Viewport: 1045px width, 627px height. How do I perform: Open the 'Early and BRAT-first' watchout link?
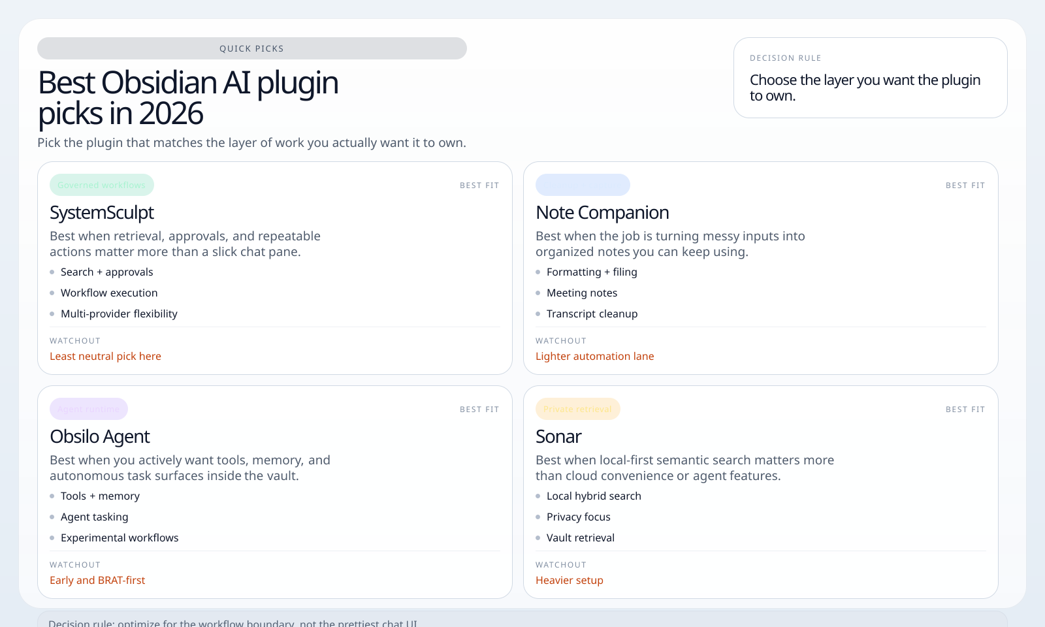(97, 580)
